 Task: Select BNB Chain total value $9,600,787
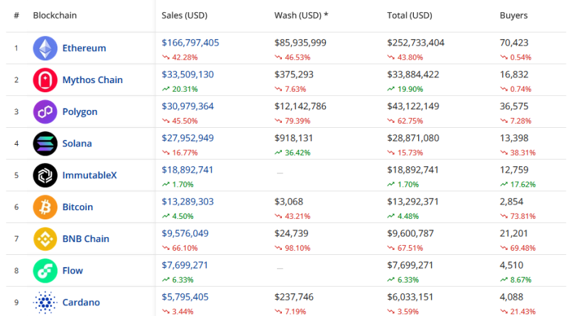[410, 234]
